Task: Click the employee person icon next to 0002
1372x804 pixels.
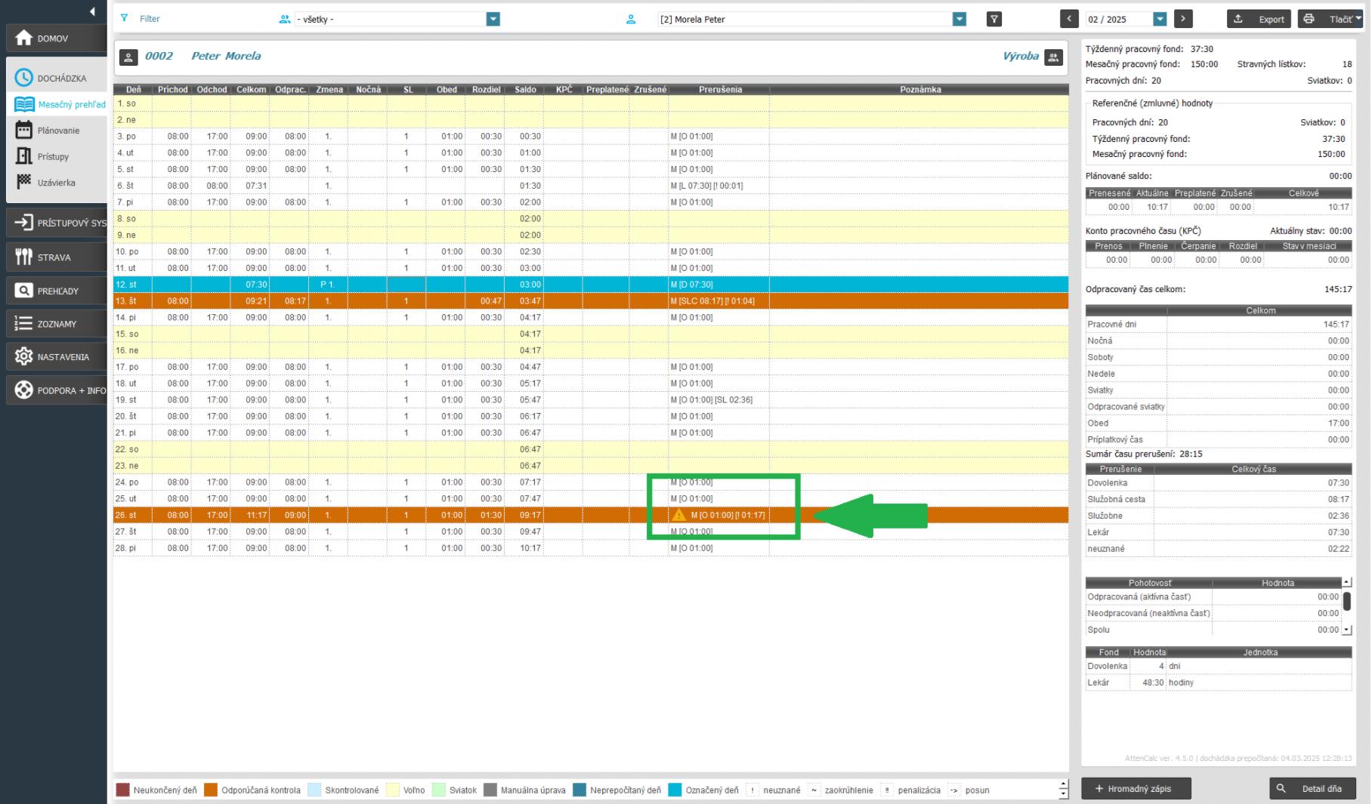Action: (128, 57)
